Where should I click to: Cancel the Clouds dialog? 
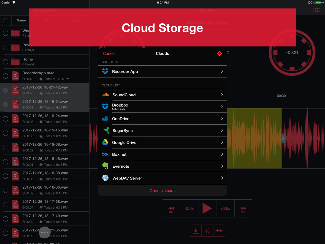[109, 53]
